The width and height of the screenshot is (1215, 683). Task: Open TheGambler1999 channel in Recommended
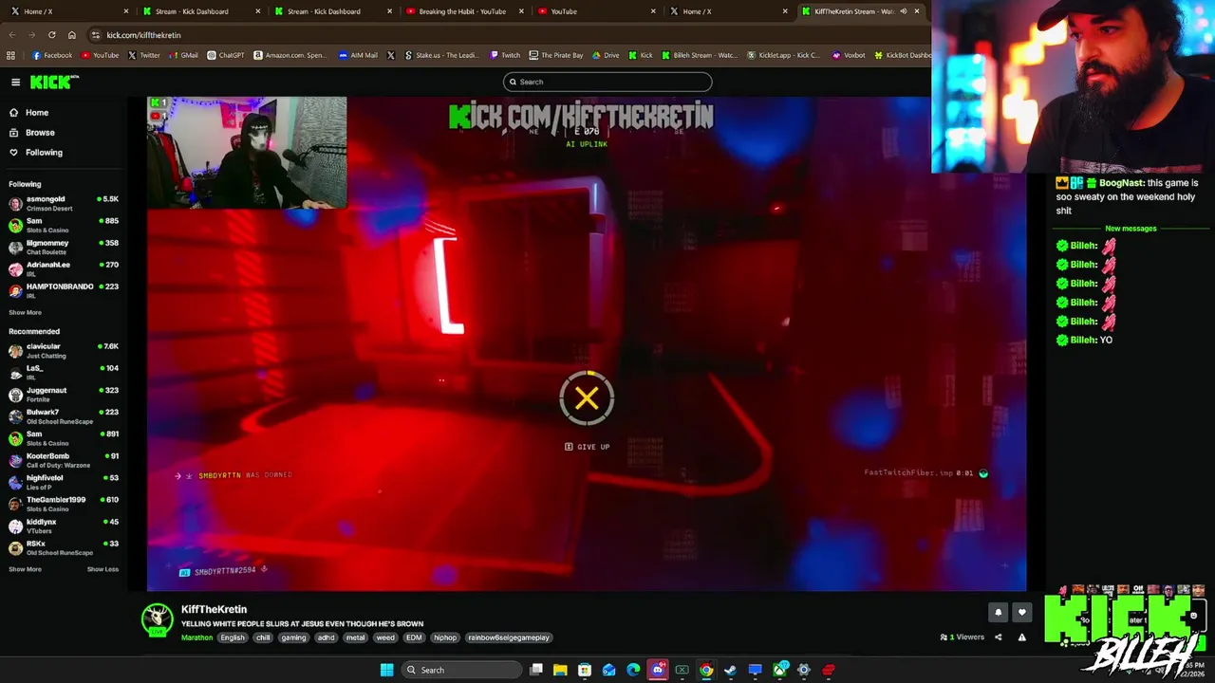click(x=63, y=504)
